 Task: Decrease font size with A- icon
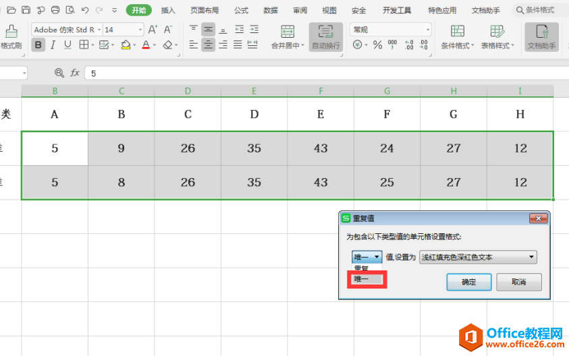click(x=167, y=30)
